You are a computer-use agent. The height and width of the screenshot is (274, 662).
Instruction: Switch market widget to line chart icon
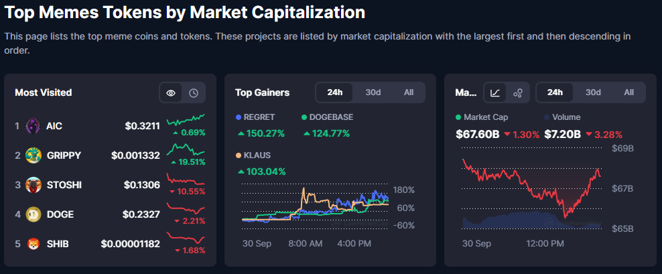point(495,92)
